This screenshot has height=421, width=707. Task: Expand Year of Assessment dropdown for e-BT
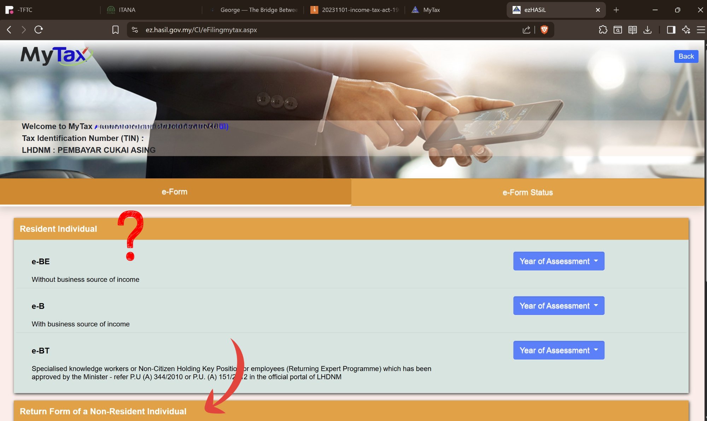click(559, 350)
